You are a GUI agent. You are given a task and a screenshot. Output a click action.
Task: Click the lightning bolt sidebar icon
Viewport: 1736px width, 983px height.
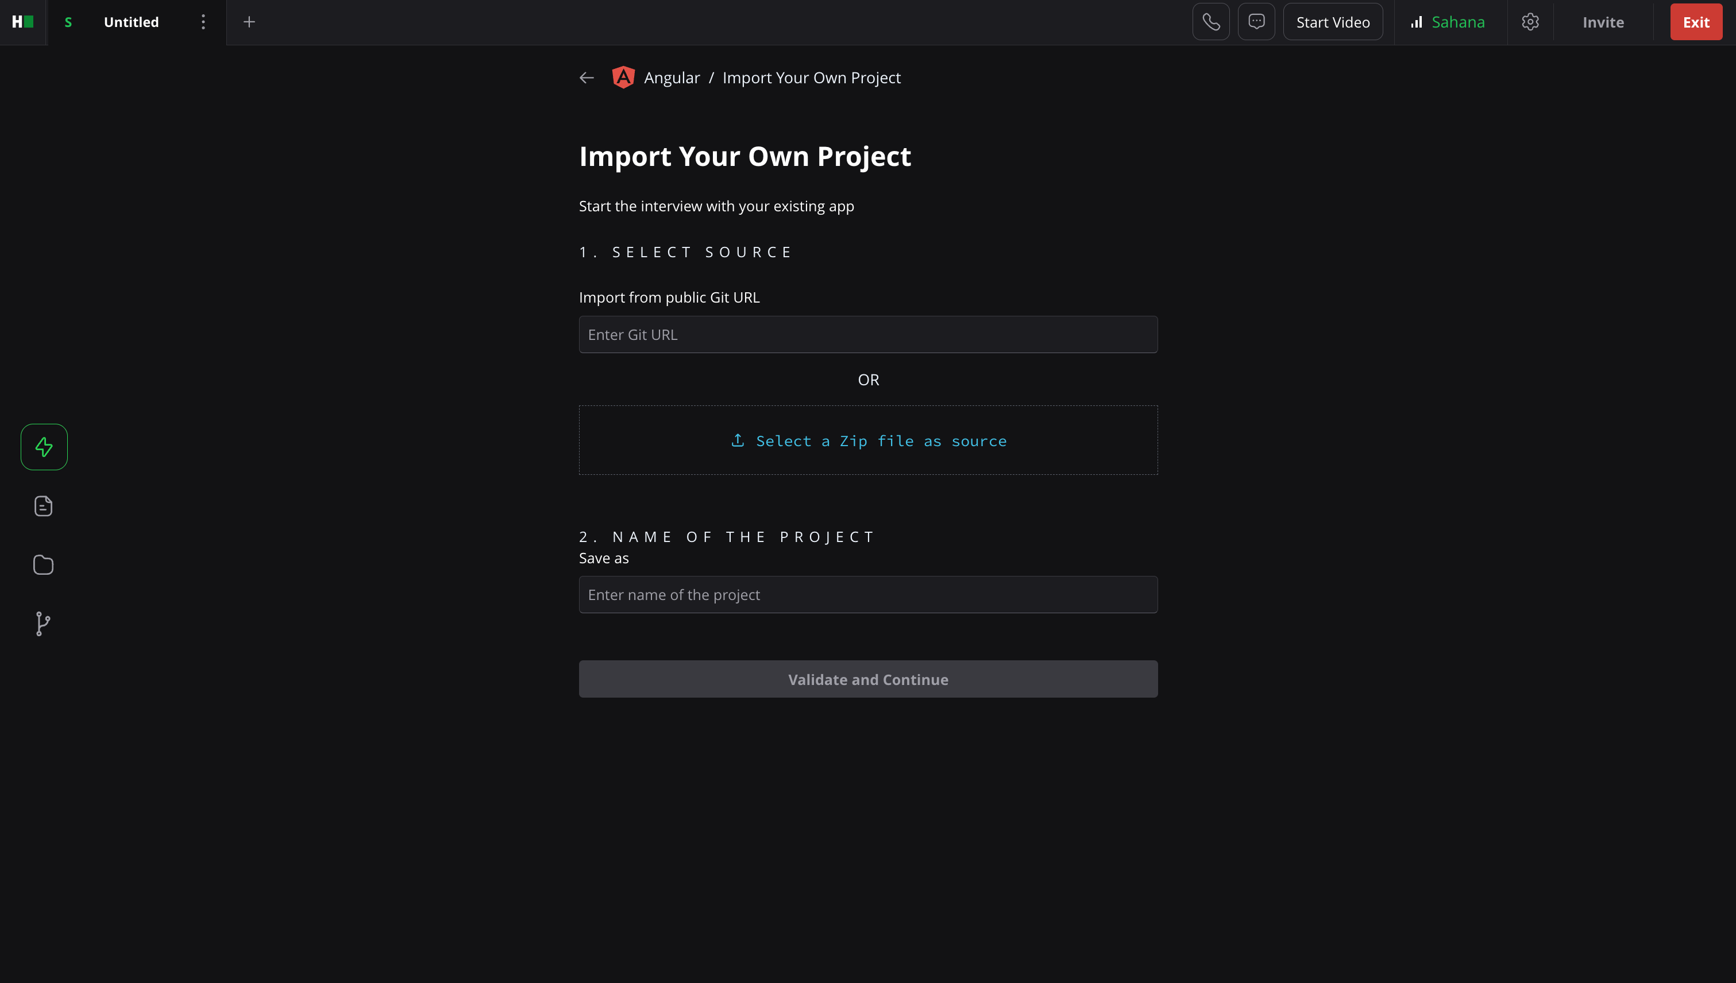44,447
